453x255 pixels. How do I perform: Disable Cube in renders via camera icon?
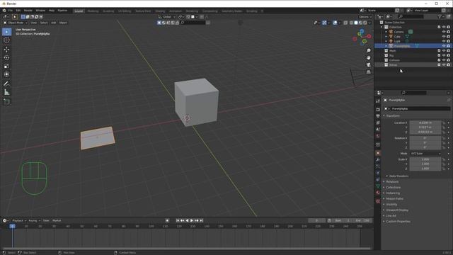[448, 36]
